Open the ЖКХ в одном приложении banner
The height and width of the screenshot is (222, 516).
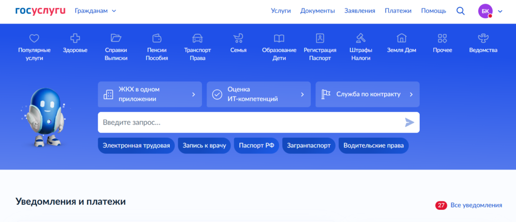(x=150, y=94)
